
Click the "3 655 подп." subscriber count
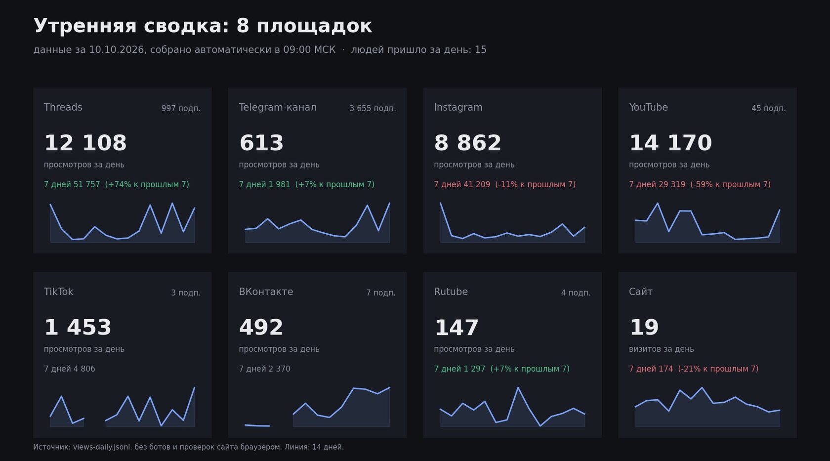point(373,108)
